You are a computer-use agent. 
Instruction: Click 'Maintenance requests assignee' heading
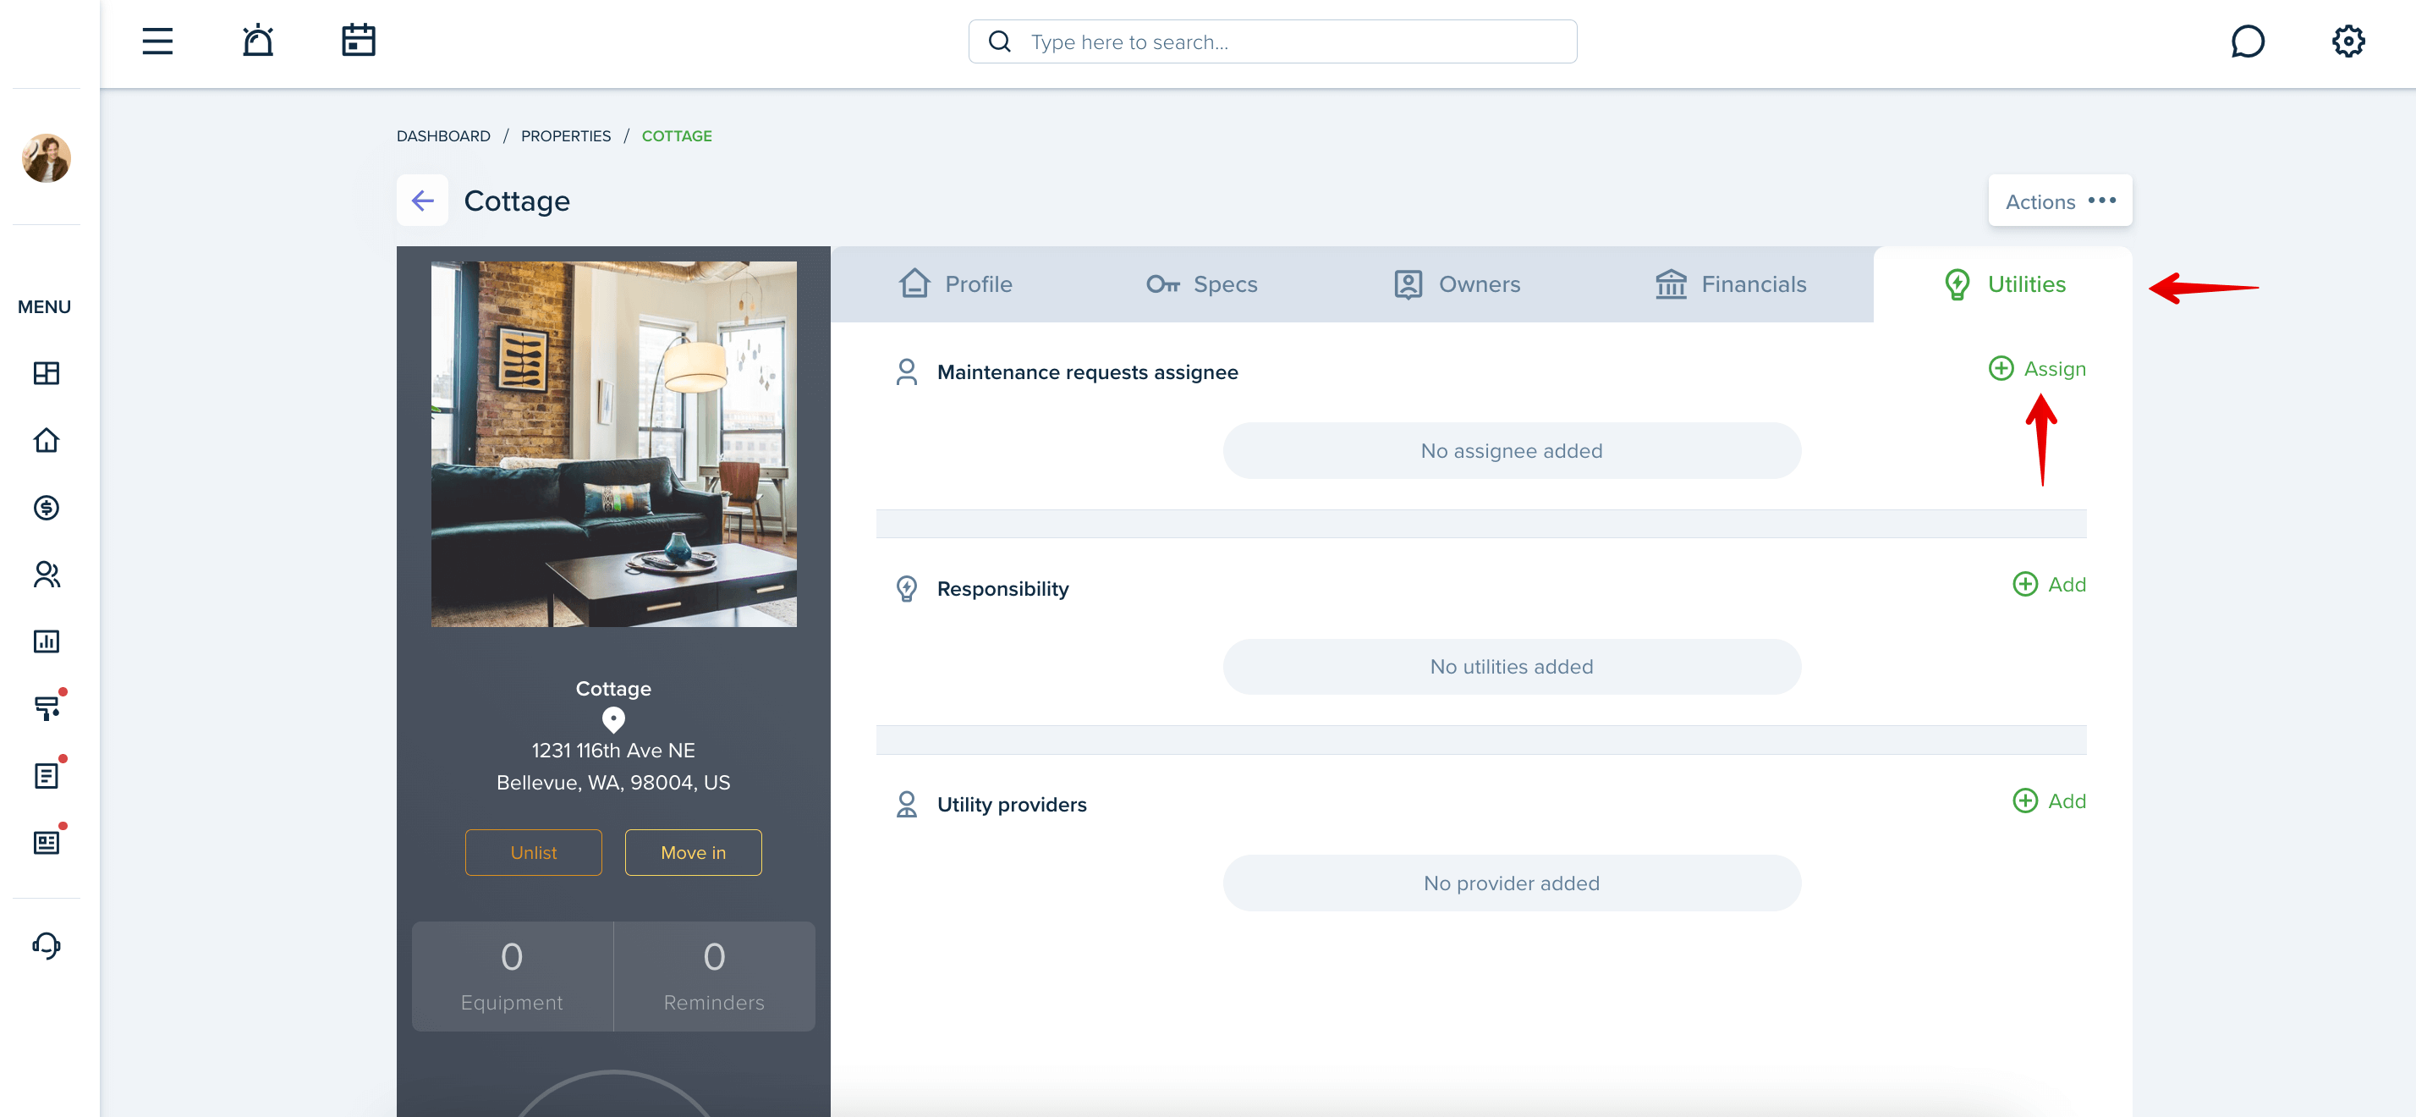pos(1087,372)
